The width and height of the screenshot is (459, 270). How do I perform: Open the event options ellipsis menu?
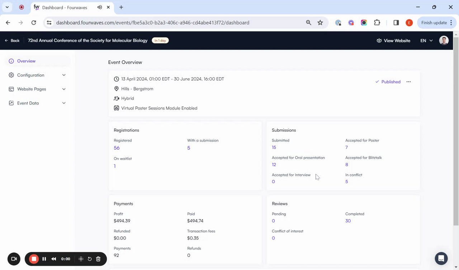408,82
